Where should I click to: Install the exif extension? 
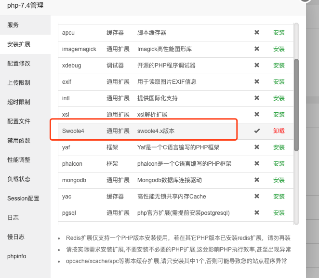[x=279, y=82]
